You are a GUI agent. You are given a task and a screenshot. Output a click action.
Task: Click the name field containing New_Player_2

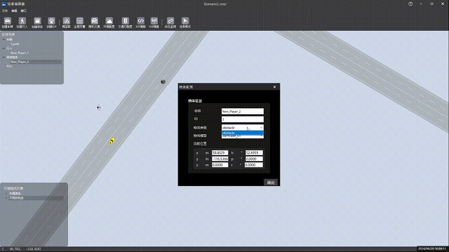pyautogui.click(x=242, y=112)
